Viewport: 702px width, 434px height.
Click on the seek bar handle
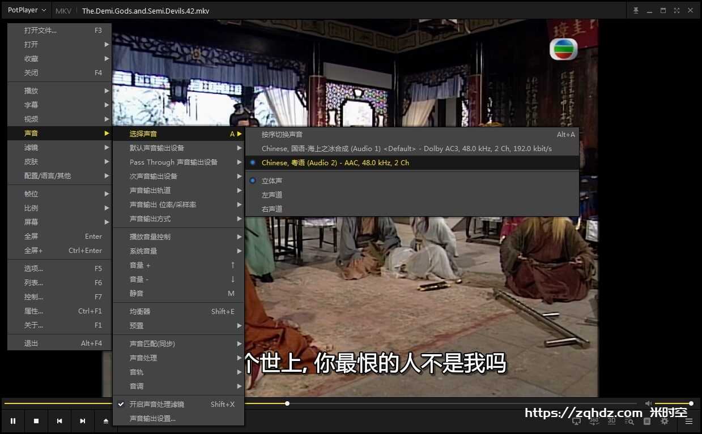click(287, 403)
